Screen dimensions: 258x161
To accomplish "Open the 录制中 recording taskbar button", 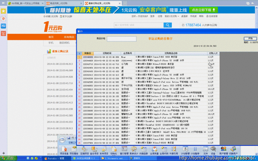I will 142,158.
